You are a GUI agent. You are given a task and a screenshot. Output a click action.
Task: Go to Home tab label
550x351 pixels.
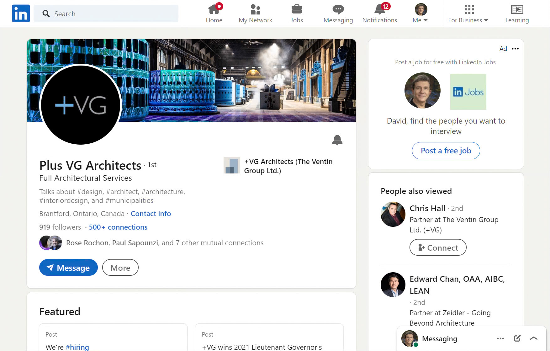214,20
